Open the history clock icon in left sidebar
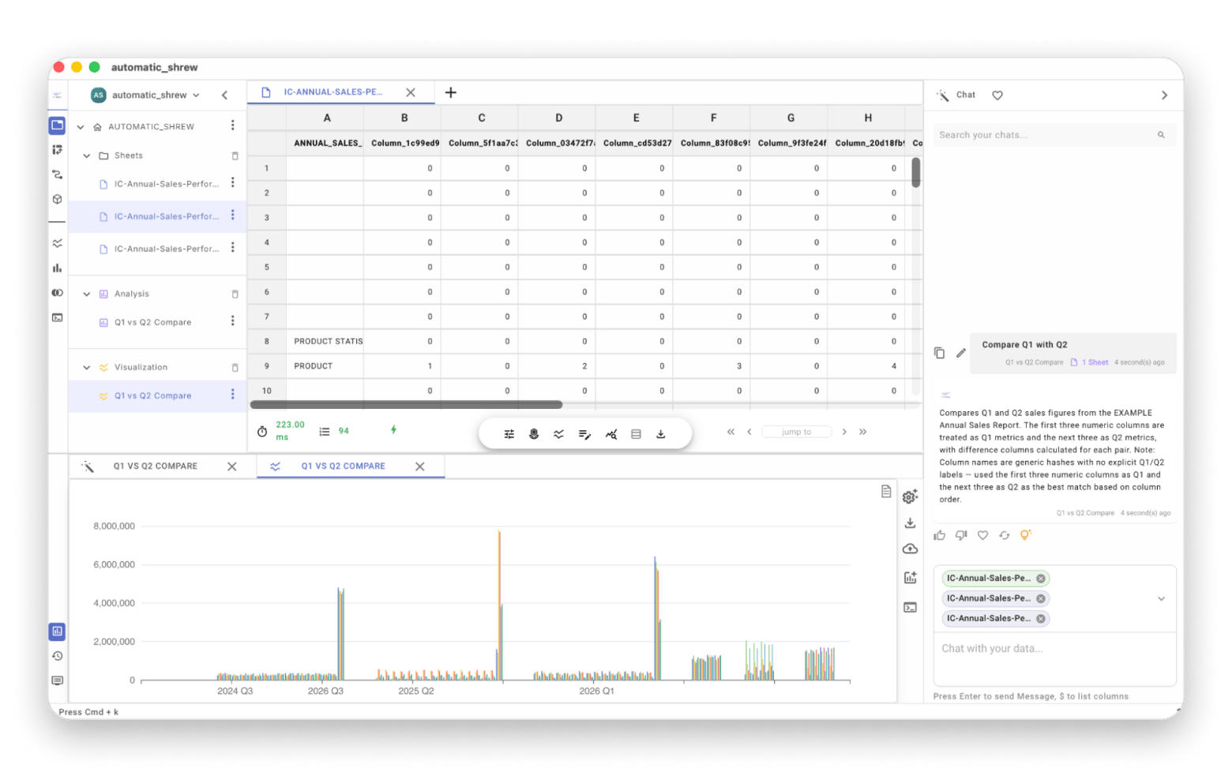The image size is (1232, 783). pyautogui.click(x=57, y=656)
